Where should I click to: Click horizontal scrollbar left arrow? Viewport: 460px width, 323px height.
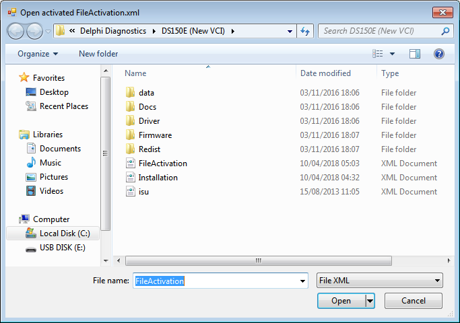click(119, 260)
